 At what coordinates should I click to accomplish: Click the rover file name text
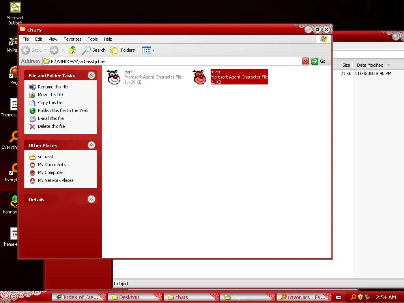pyautogui.click(x=216, y=72)
